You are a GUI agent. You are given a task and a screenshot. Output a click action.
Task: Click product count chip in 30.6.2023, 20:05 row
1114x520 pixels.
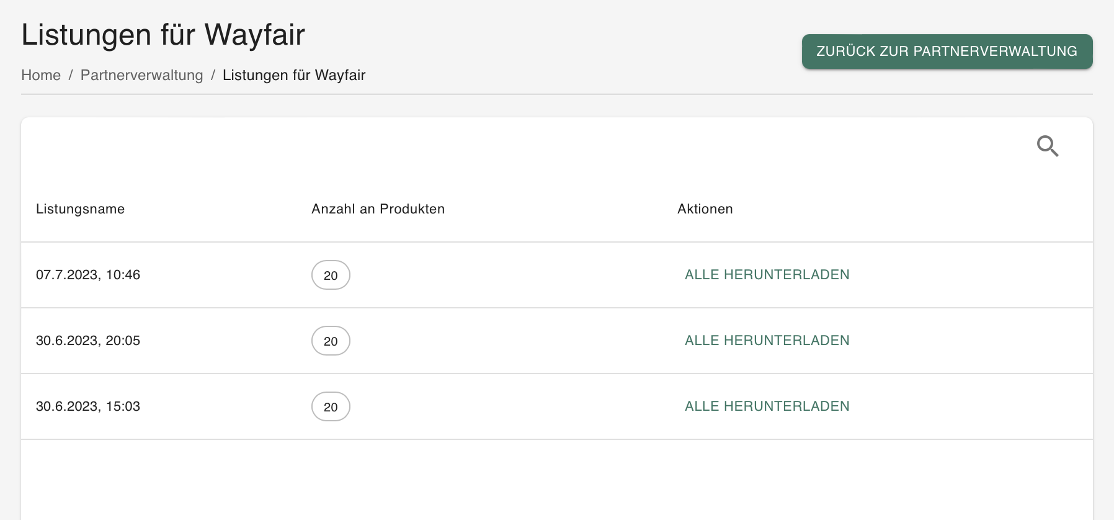click(x=331, y=341)
